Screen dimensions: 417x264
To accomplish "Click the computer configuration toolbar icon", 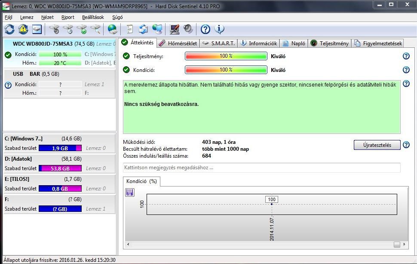I will 175,29.
